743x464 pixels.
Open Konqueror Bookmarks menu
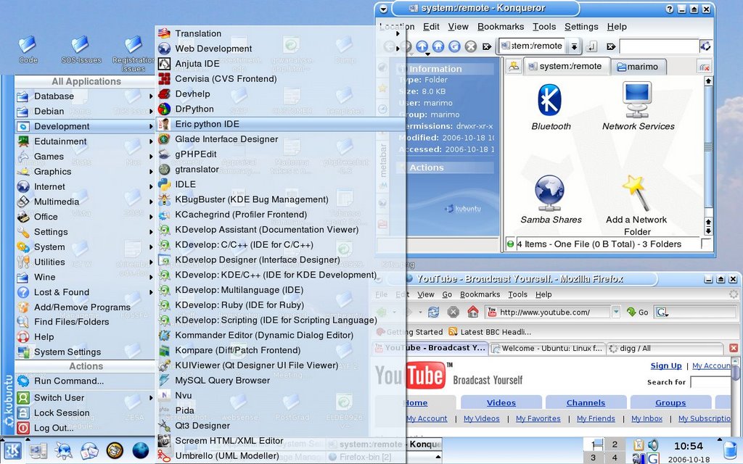coord(501,27)
